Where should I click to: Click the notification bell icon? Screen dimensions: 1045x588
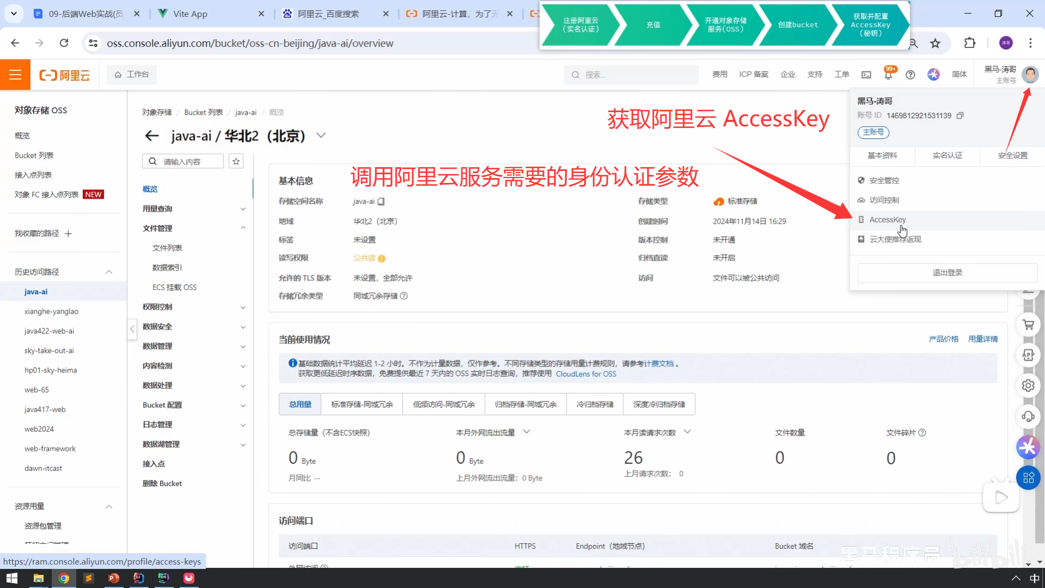[888, 75]
